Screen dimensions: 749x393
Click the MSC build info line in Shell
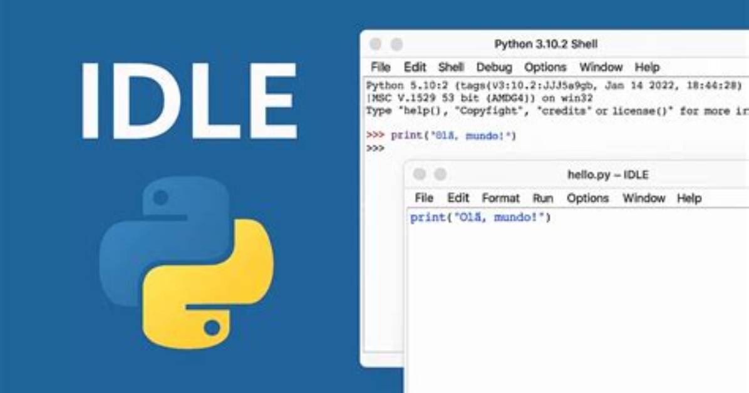click(479, 98)
